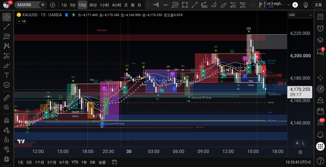Switch to the 月 monthly timeframe
This screenshot has width=326, height=167.
[139, 5]
